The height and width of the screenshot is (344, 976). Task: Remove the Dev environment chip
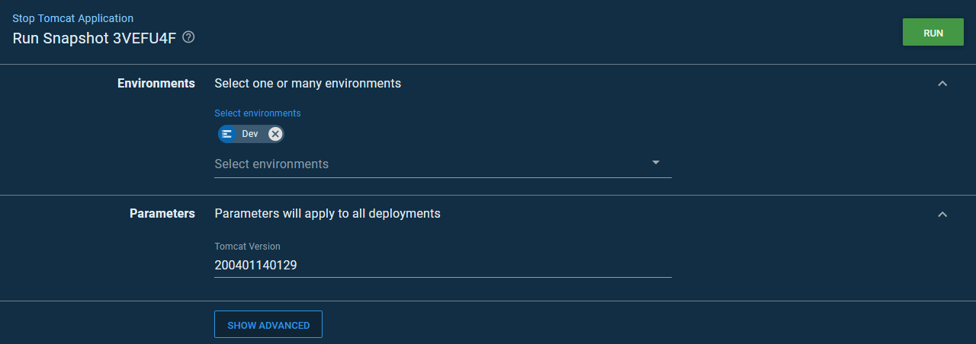pyautogui.click(x=275, y=134)
